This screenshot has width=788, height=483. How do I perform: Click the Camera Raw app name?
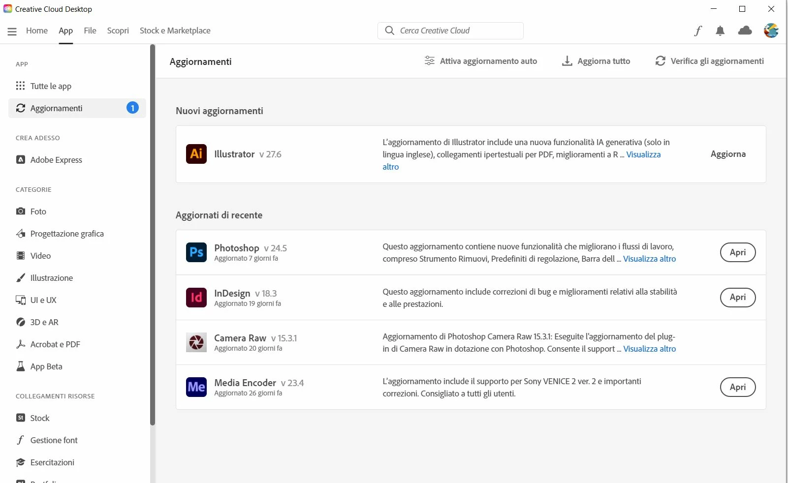coord(240,338)
